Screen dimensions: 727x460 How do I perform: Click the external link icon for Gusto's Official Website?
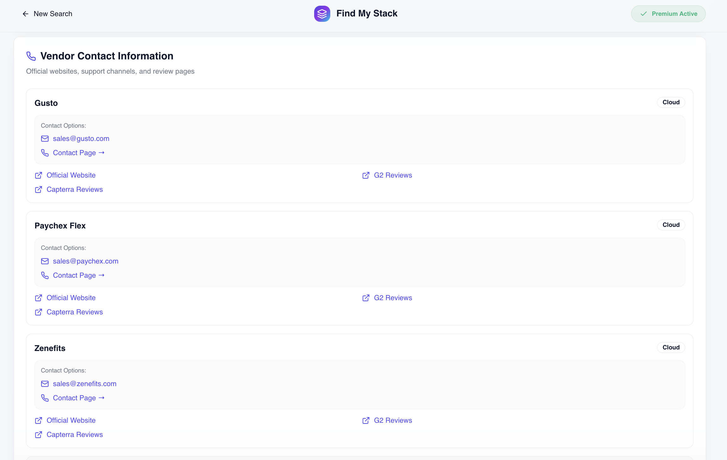coord(38,175)
